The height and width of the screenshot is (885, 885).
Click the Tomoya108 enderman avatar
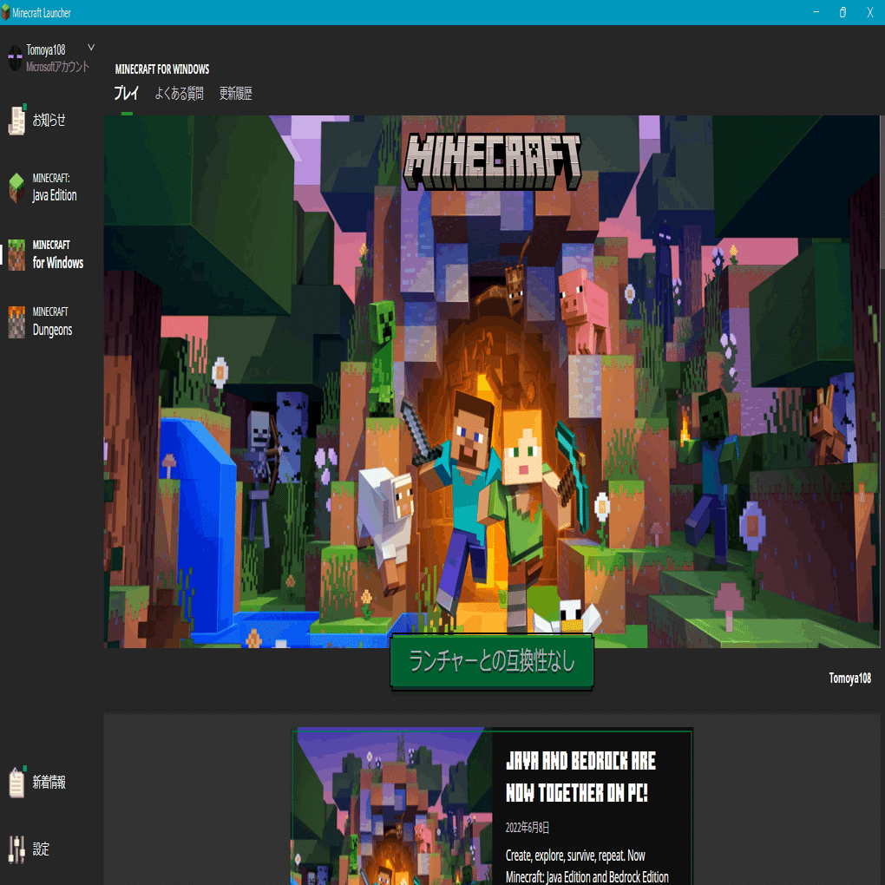15,58
